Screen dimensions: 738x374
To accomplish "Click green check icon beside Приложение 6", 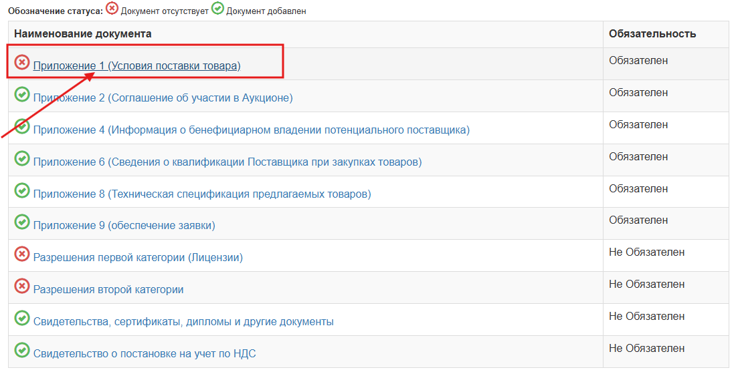I will tap(21, 158).
